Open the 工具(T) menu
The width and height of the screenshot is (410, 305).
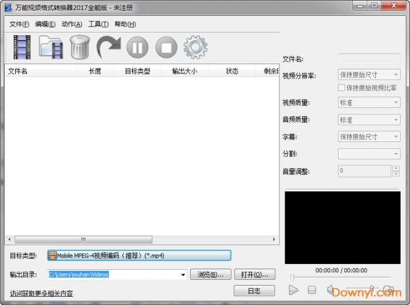click(98, 24)
